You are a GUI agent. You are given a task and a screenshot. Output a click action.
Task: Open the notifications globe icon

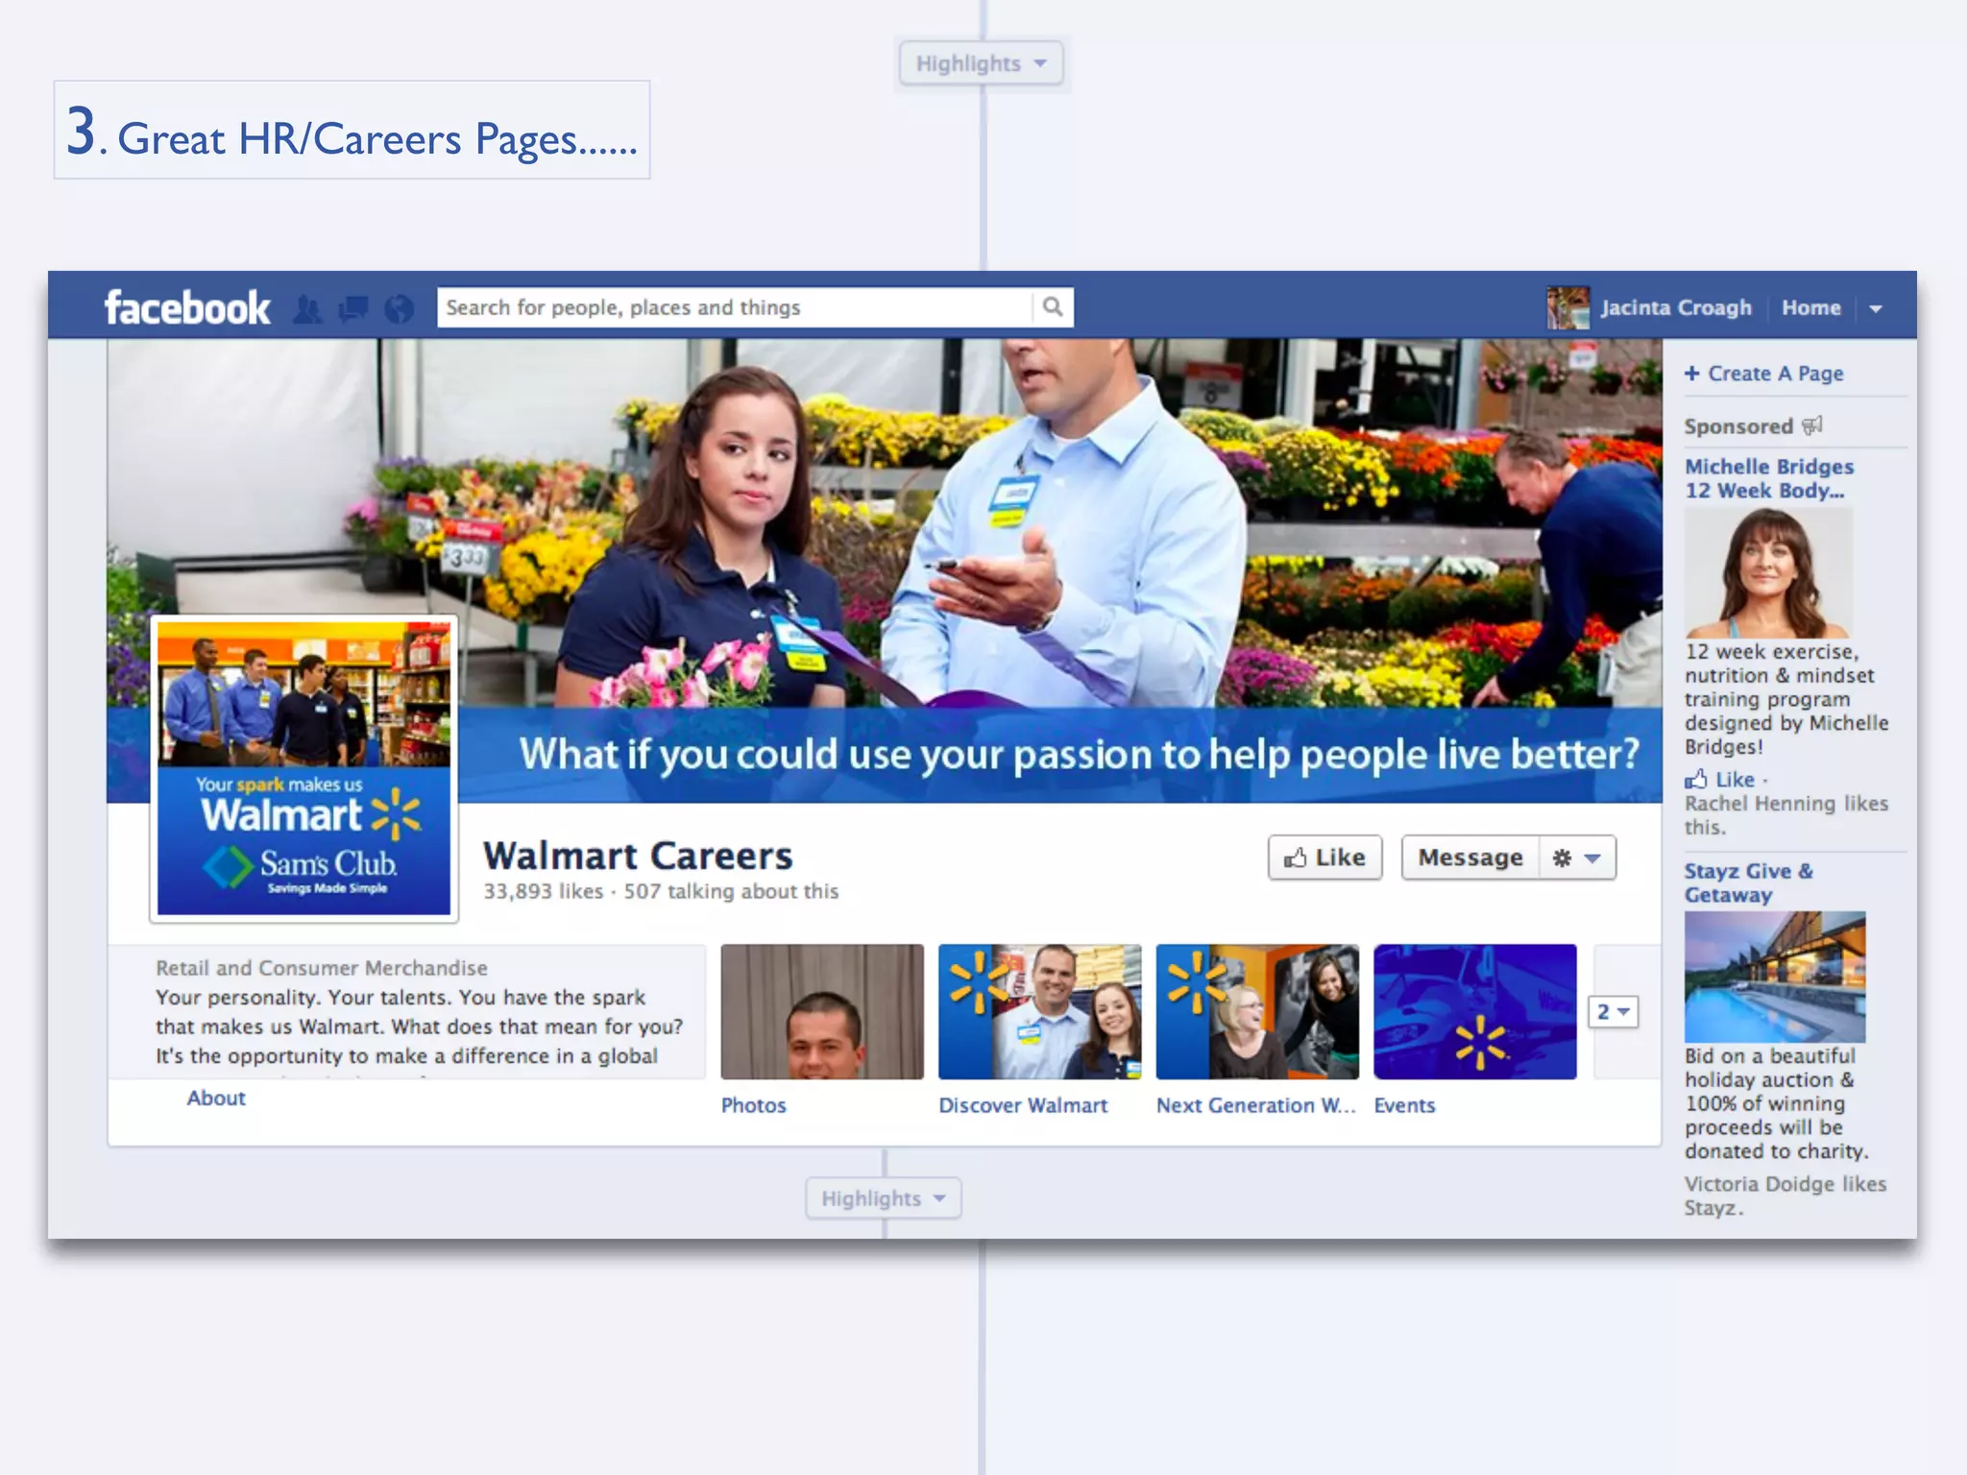coord(399,308)
